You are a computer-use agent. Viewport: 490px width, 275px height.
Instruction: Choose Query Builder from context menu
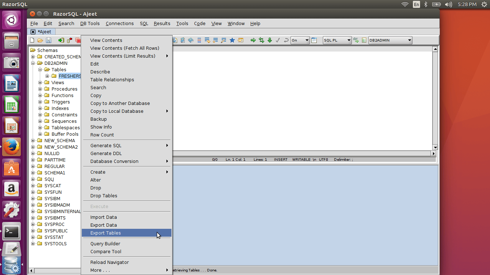point(127,243)
